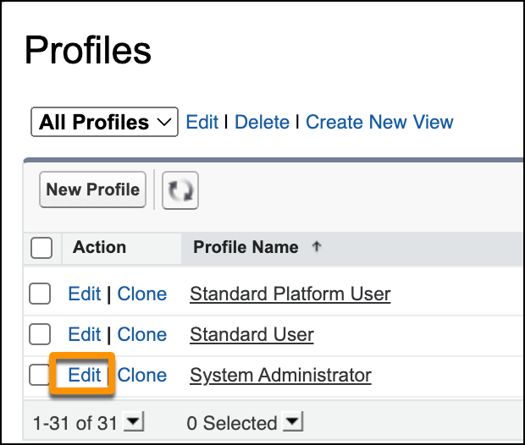This screenshot has width=525, height=445.
Task: Open System Administrator profile name link
Action: [280, 375]
